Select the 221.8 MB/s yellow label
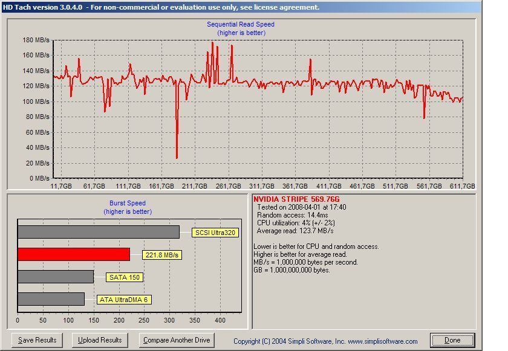 (x=162, y=255)
